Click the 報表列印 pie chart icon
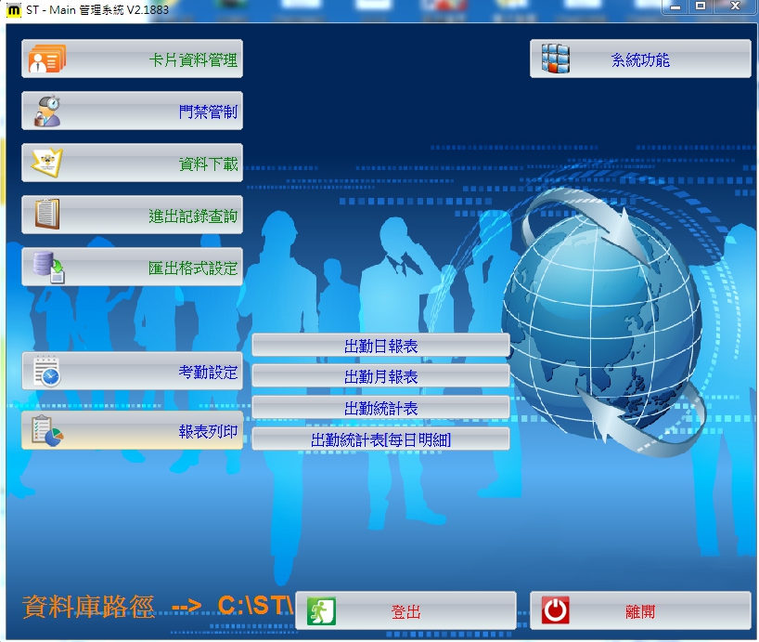This screenshot has width=759, height=642. (x=46, y=431)
